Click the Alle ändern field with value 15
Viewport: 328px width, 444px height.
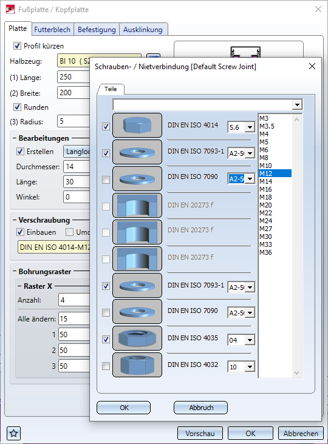pos(74,319)
